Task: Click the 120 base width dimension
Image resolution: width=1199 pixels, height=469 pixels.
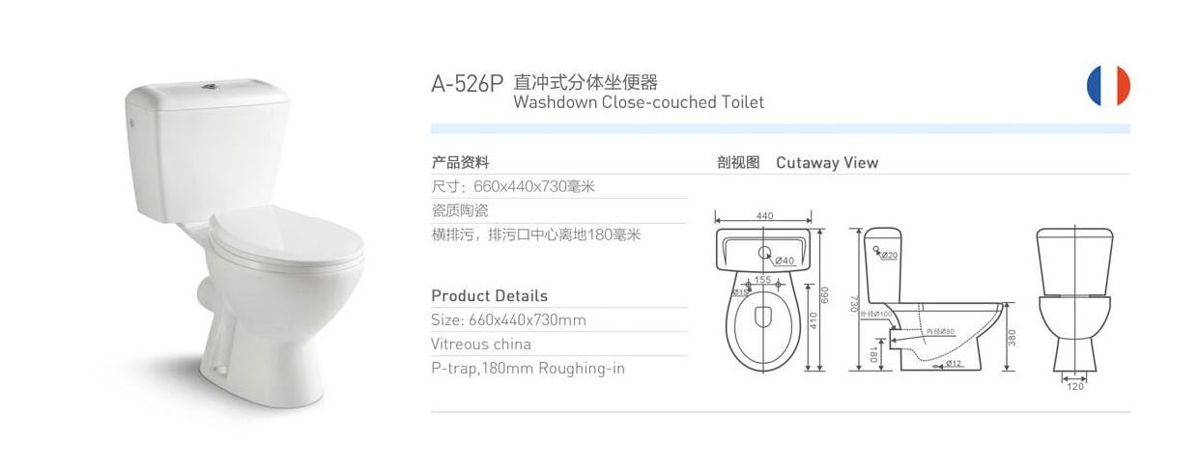Action: click(x=1075, y=386)
